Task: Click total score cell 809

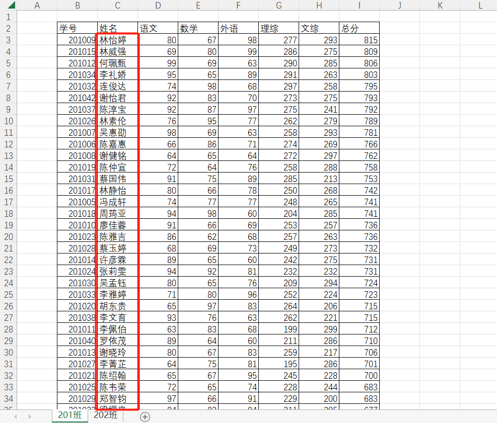Action: click(x=359, y=51)
